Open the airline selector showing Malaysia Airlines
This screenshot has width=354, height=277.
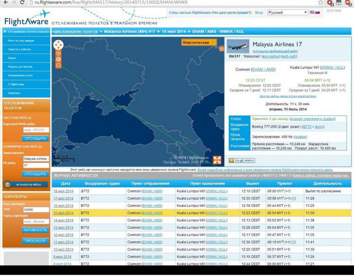(x=36, y=159)
